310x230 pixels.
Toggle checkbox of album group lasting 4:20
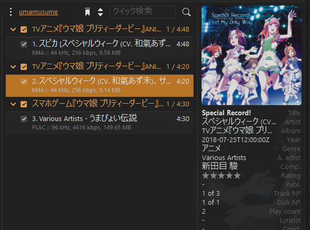click(x=24, y=67)
